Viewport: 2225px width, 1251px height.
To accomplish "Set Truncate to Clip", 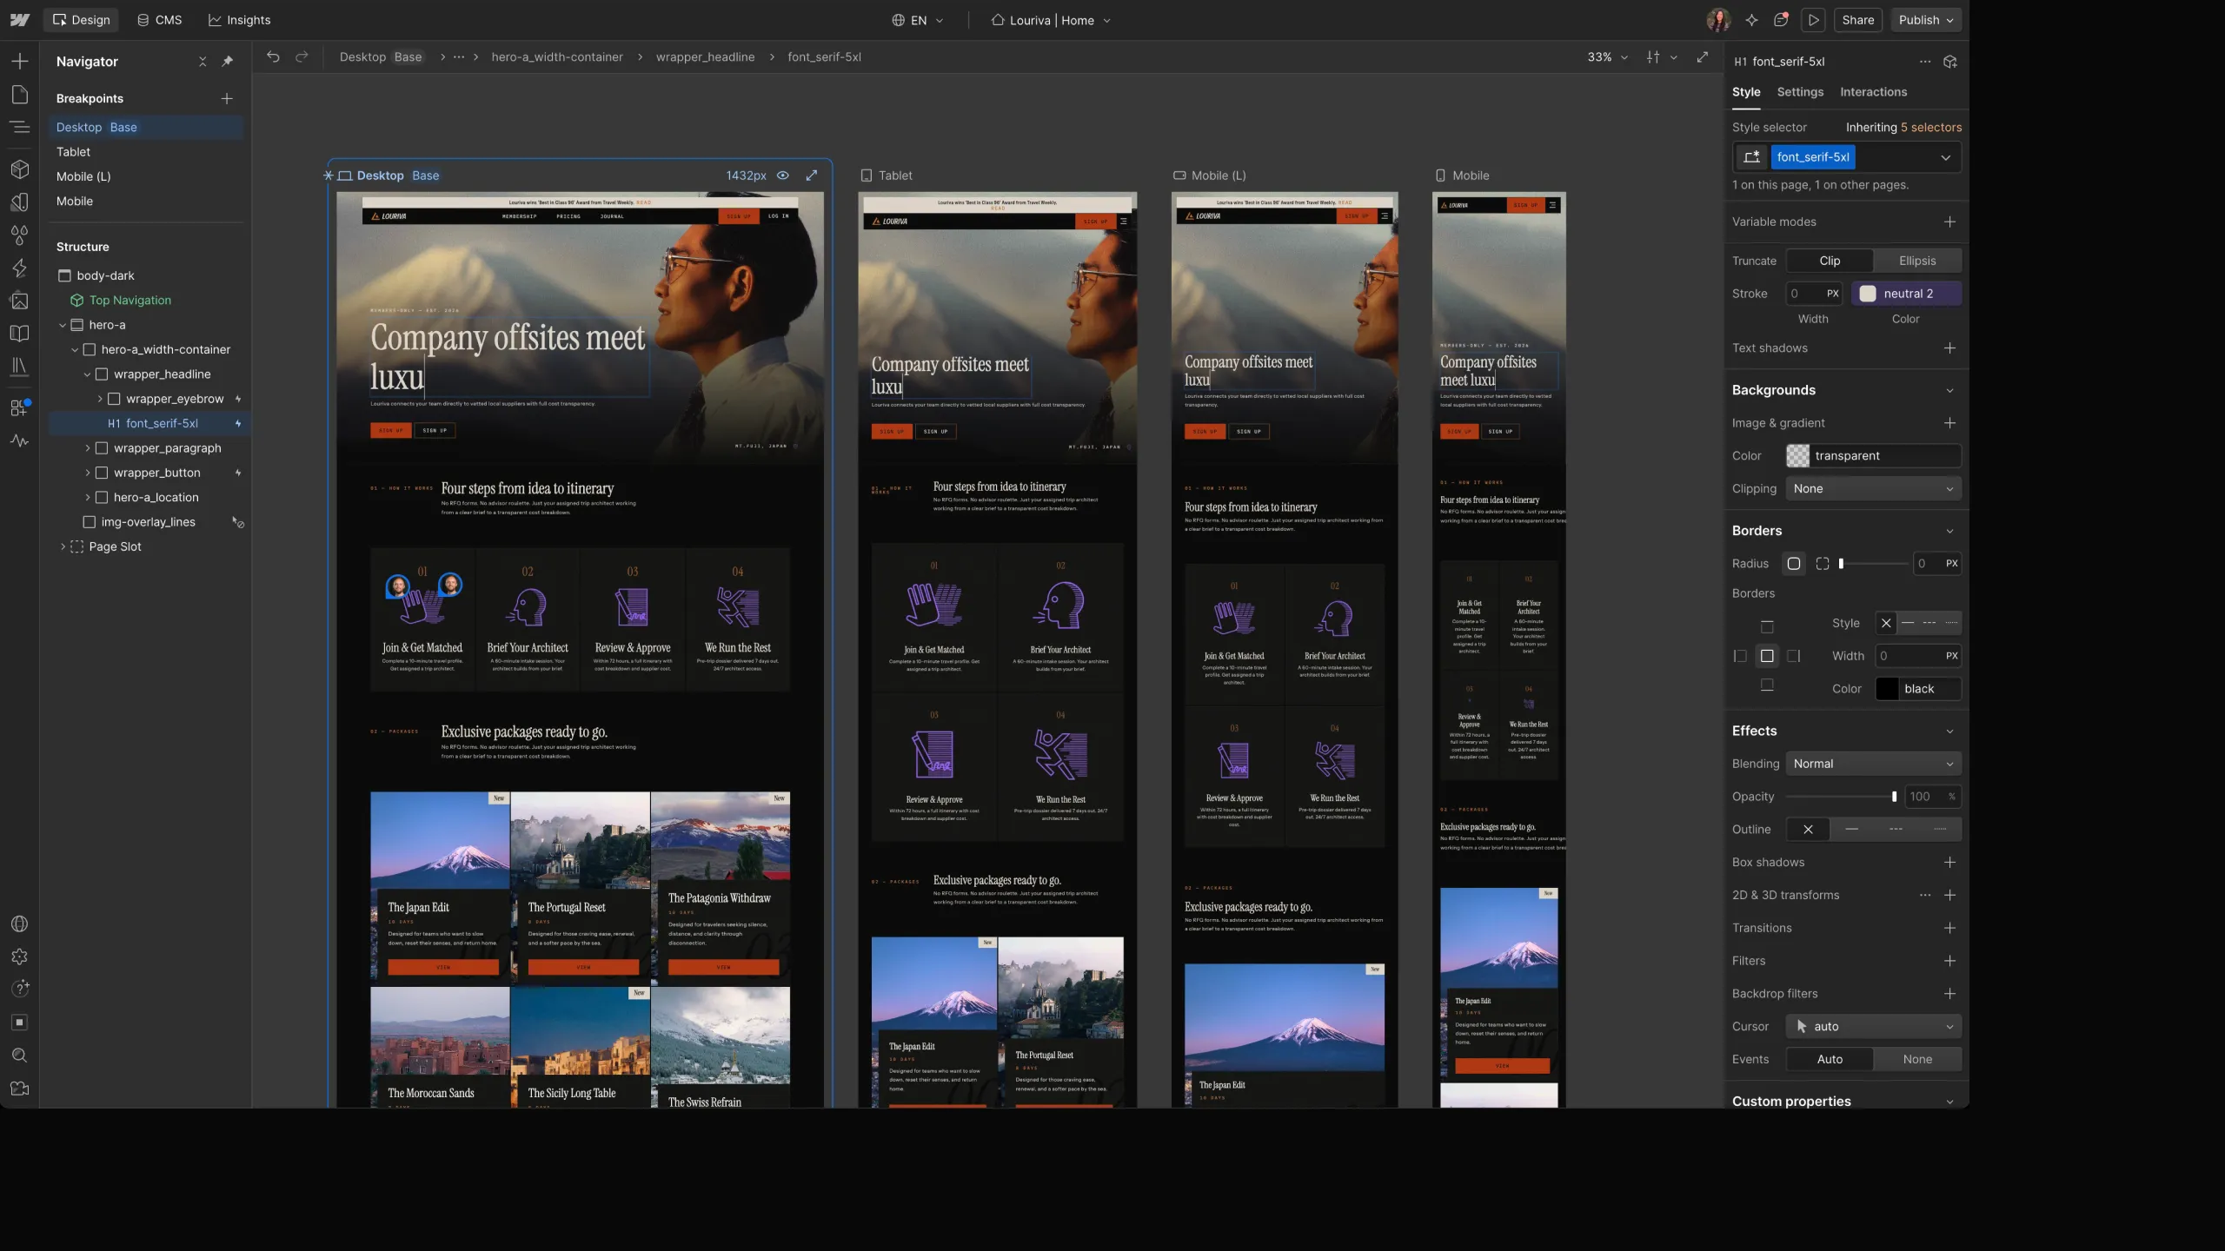I will tap(1830, 261).
